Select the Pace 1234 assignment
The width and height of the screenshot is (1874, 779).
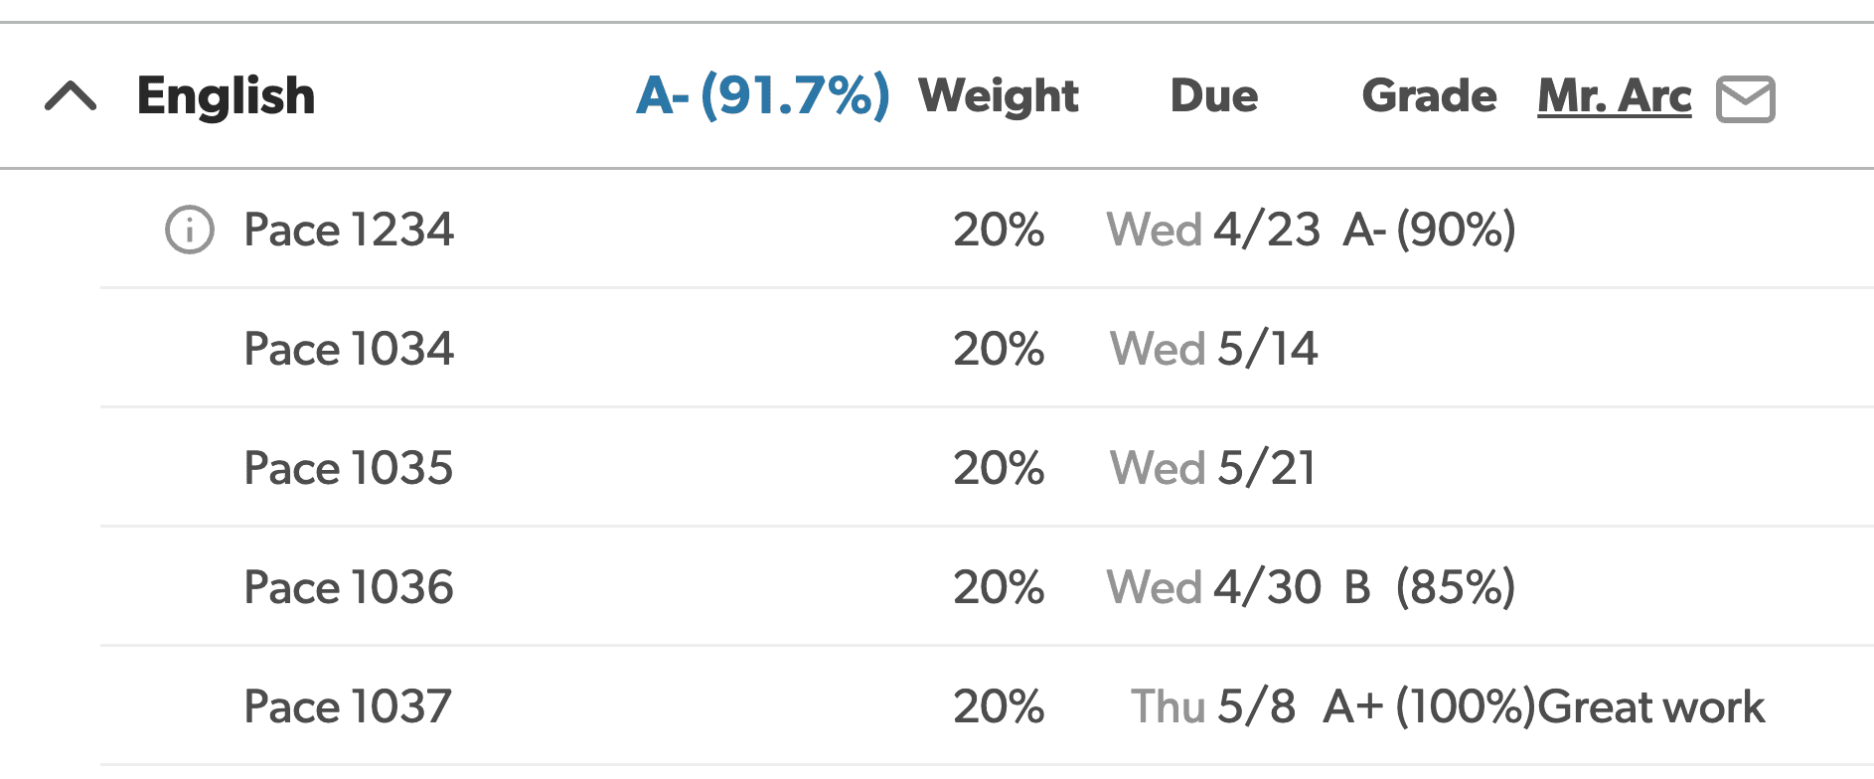pos(349,230)
